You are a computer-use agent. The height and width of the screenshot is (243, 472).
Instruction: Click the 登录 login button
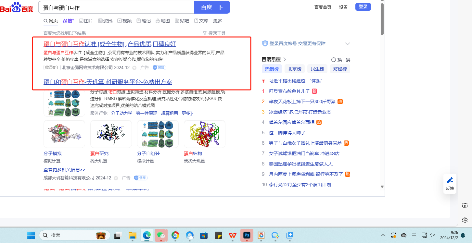tap(363, 7)
